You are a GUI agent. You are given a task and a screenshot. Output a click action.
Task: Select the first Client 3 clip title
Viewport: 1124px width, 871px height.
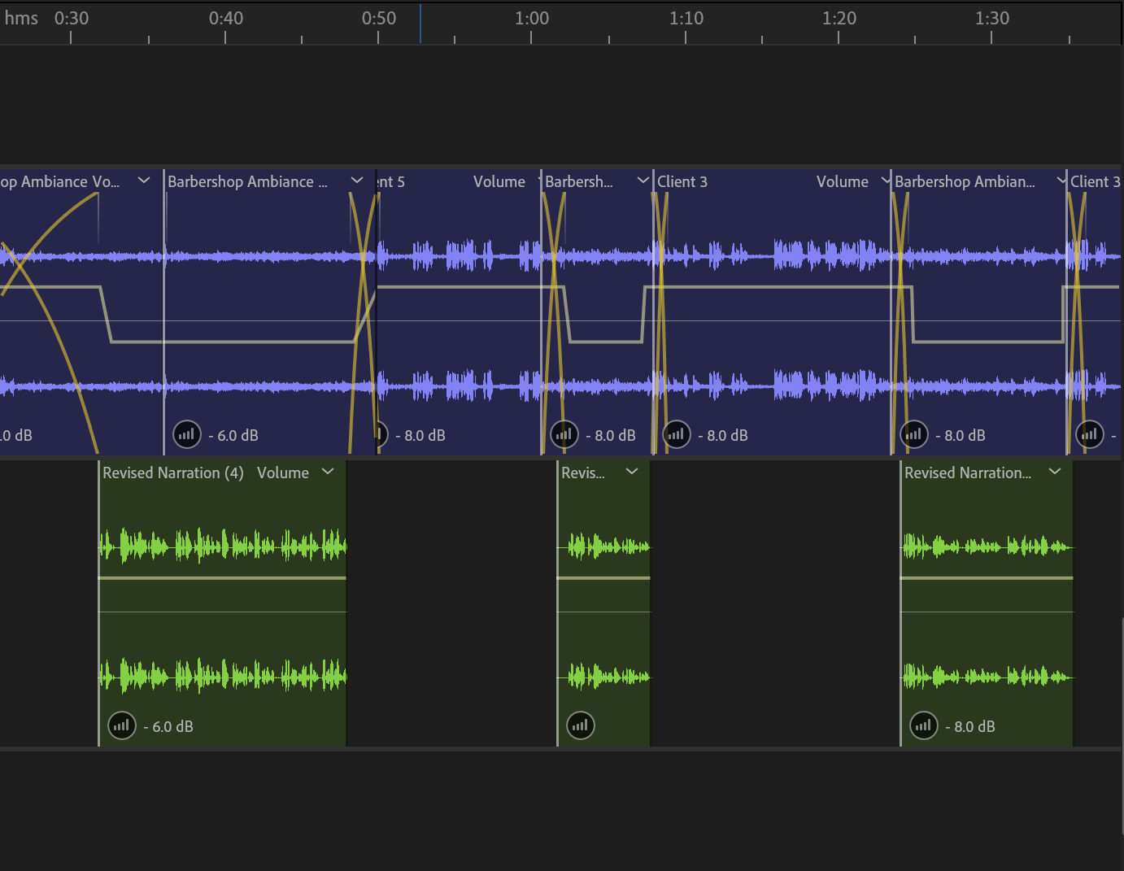coord(682,182)
